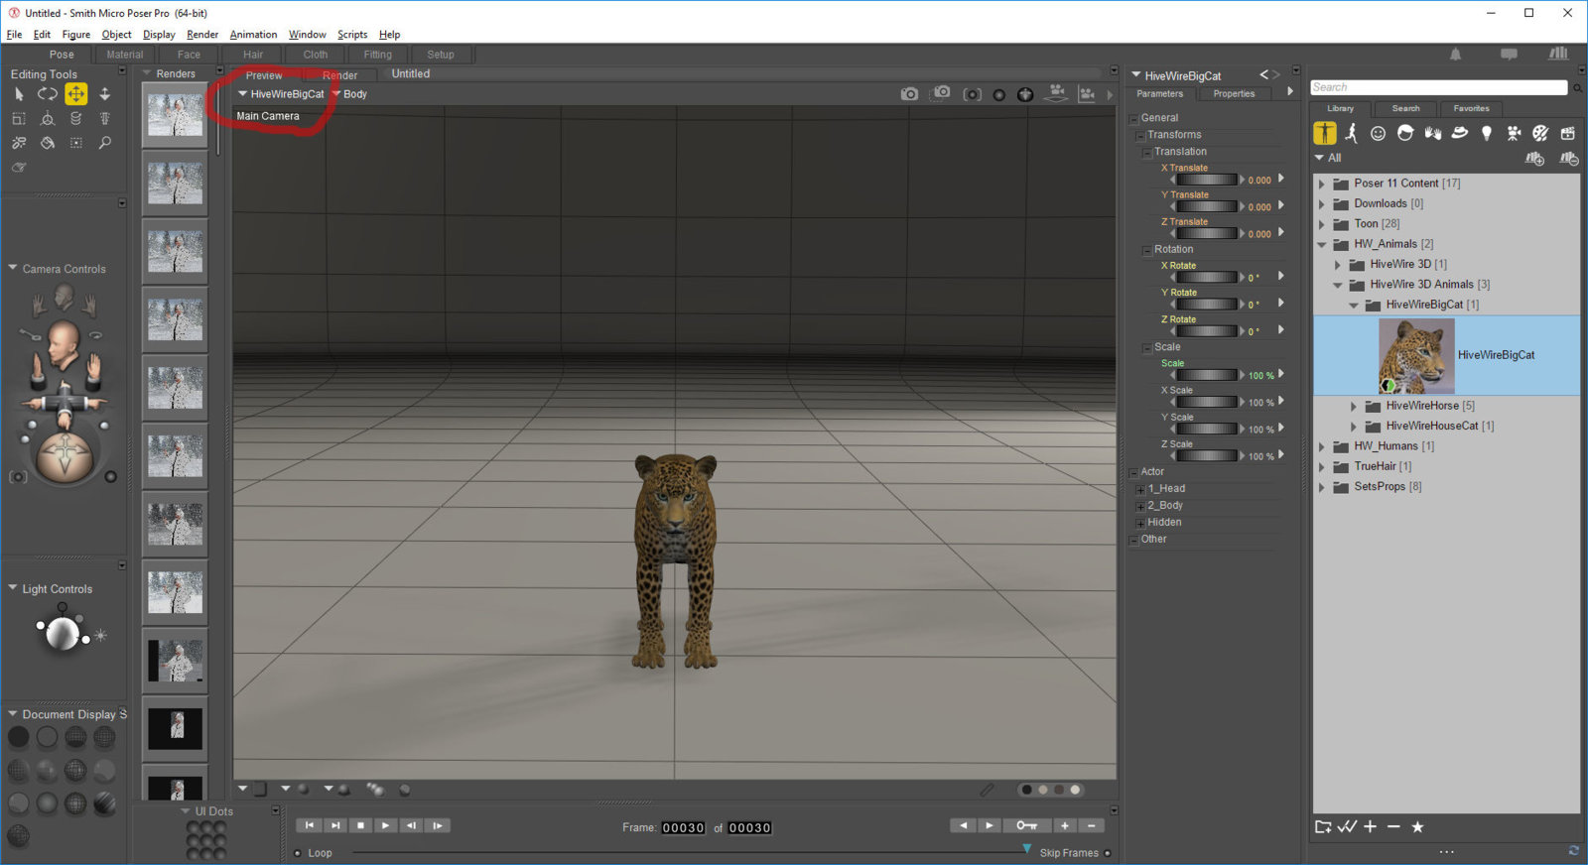Toggle the Loop animation option

pyautogui.click(x=298, y=853)
